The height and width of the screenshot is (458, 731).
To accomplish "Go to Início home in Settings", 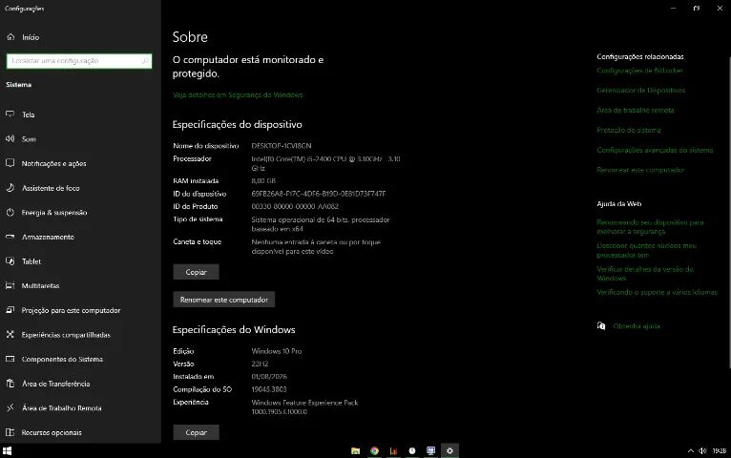I will click(31, 37).
